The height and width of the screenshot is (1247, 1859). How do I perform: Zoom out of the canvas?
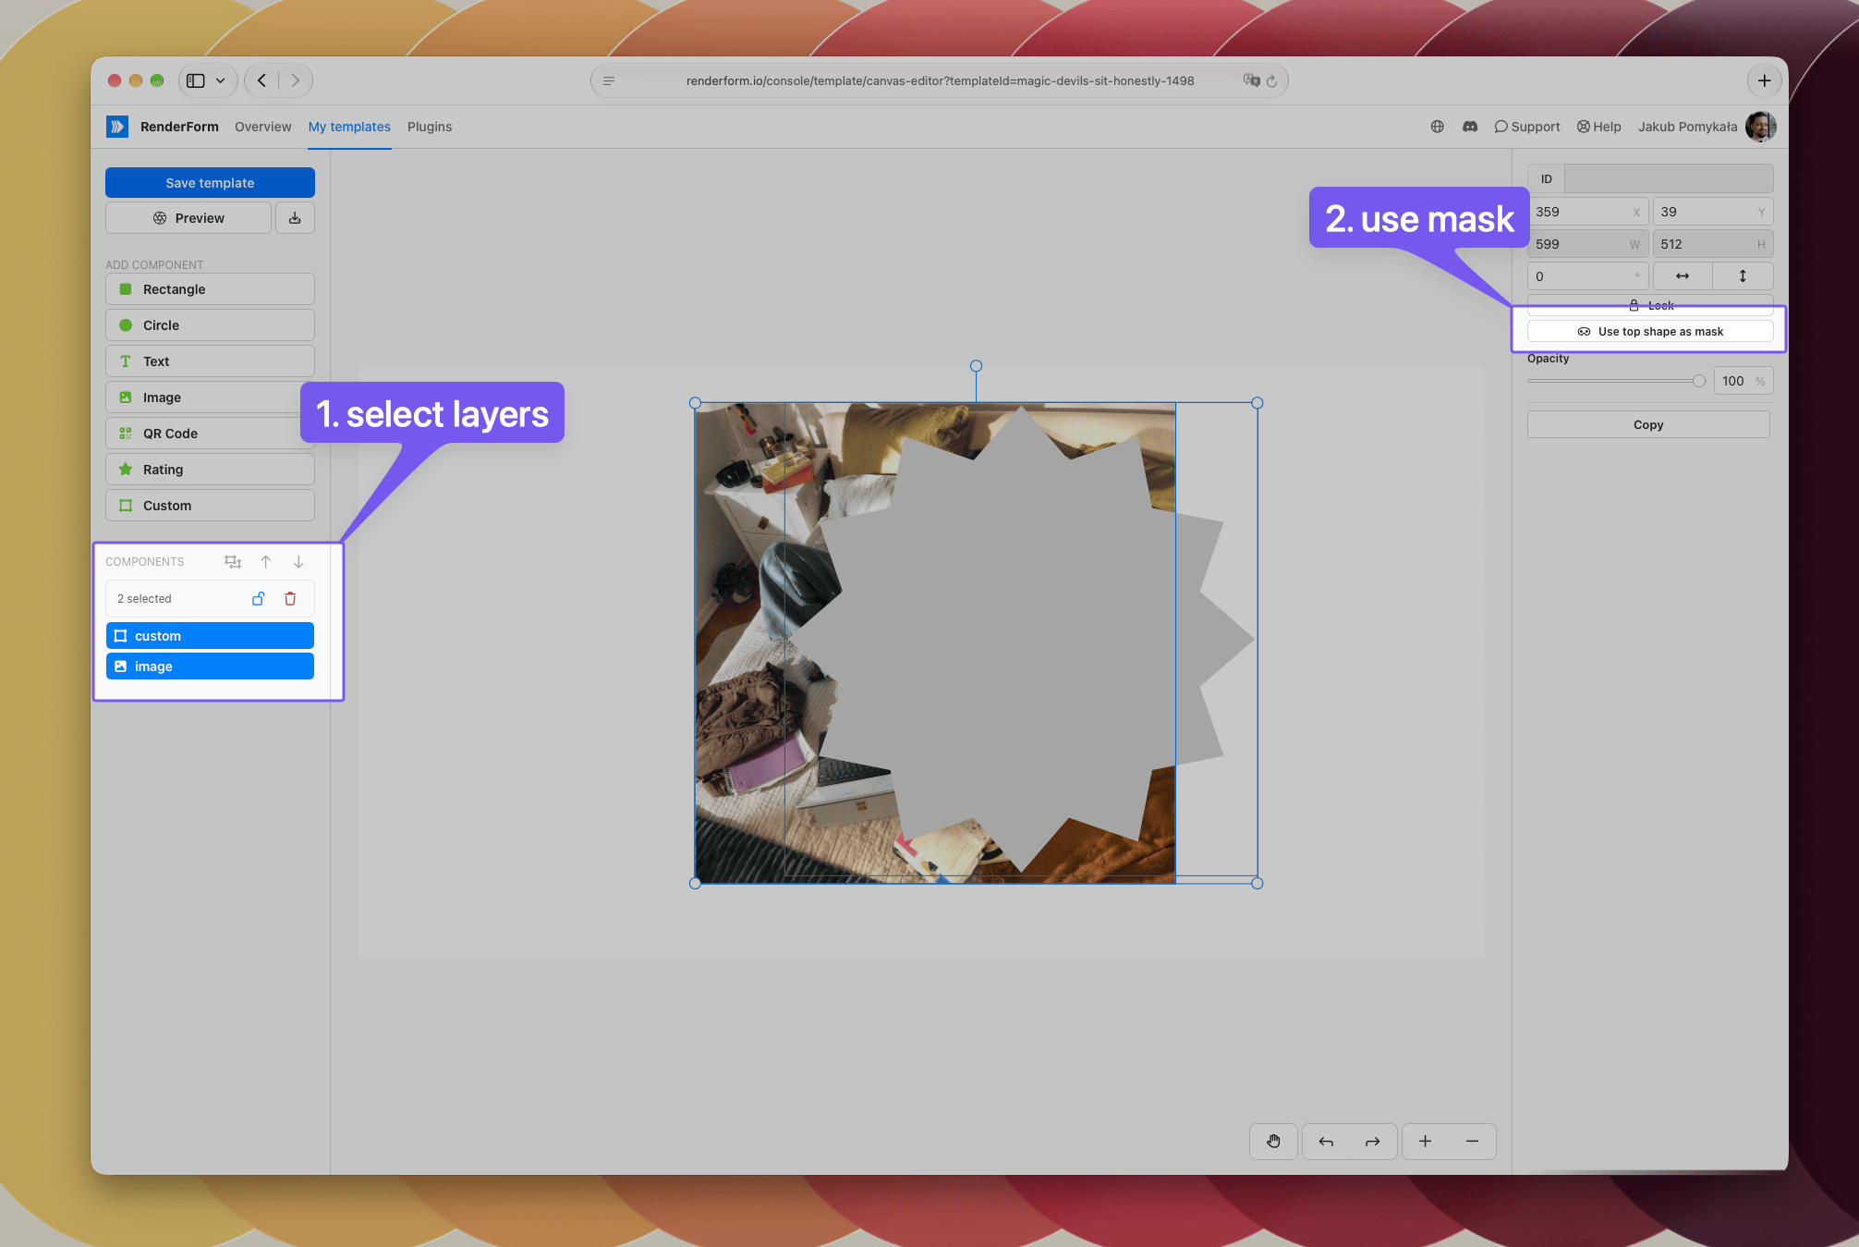(x=1472, y=1142)
